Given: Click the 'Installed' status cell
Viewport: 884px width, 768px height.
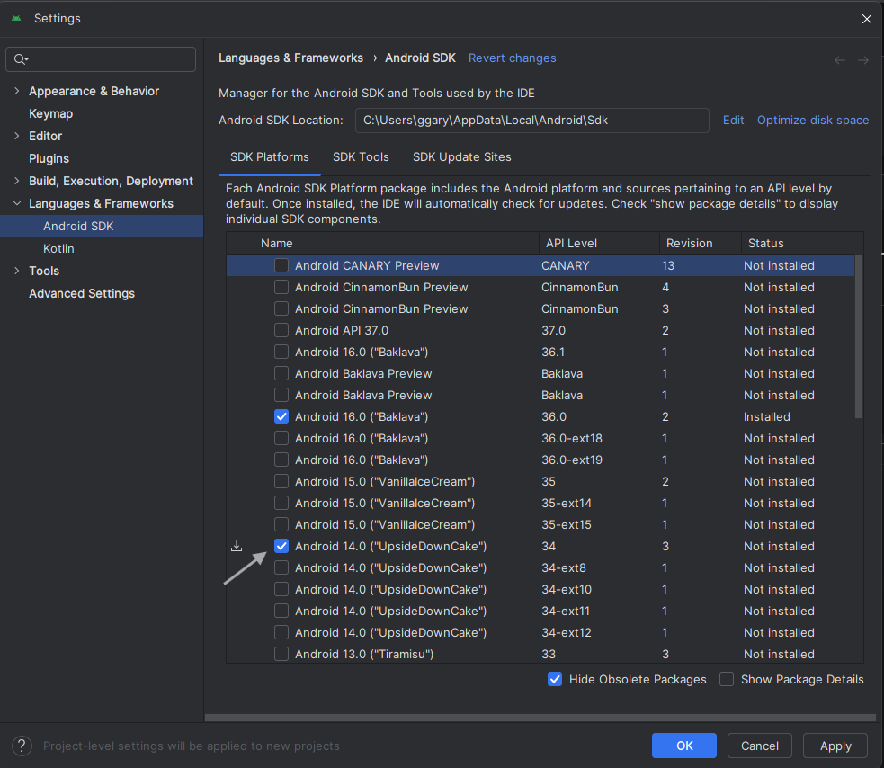Looking at the screenshot, I should [767, 416].
